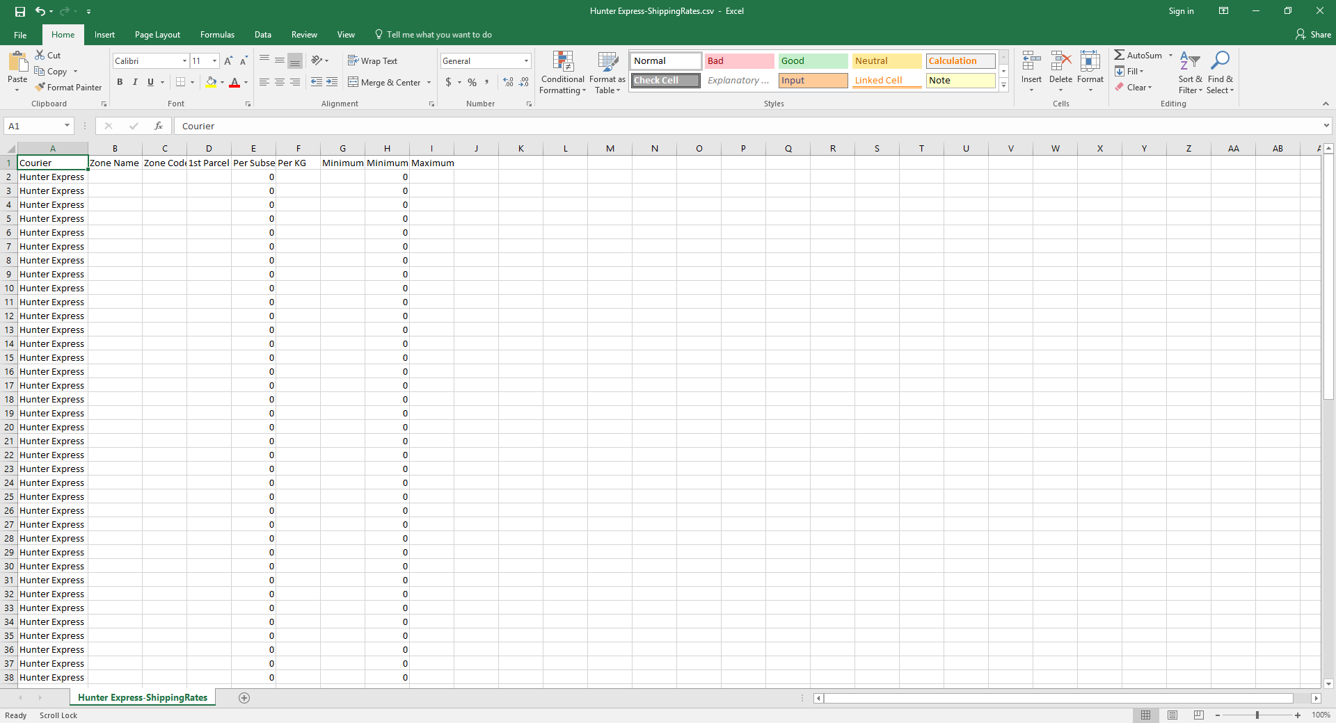Expand the Name Box dropdown

pyautogui.click(x=67, y=126)
